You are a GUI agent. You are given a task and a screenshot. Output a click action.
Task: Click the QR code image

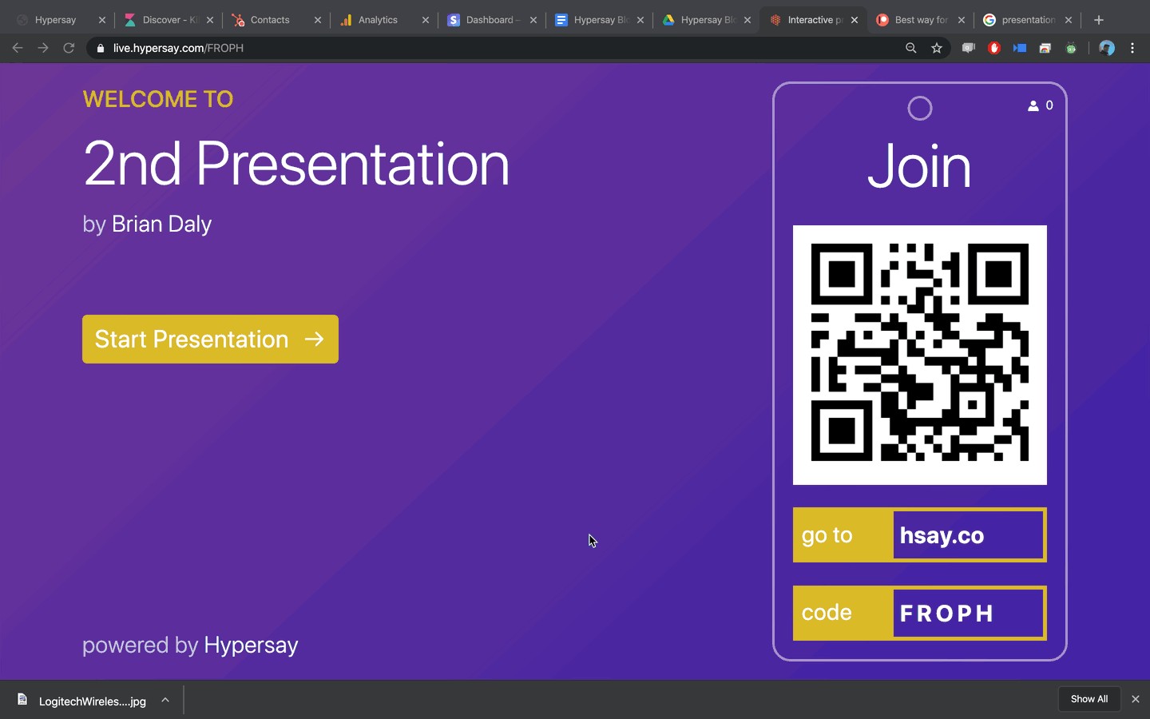click(x=919, y=355)
